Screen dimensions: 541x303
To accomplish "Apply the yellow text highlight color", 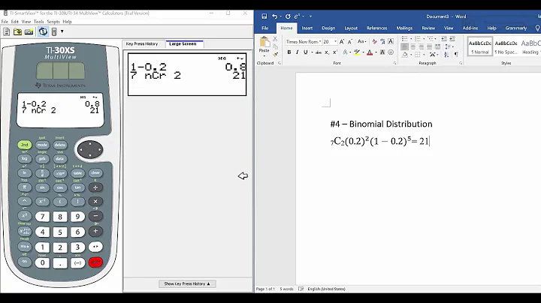I will [357, 52].
